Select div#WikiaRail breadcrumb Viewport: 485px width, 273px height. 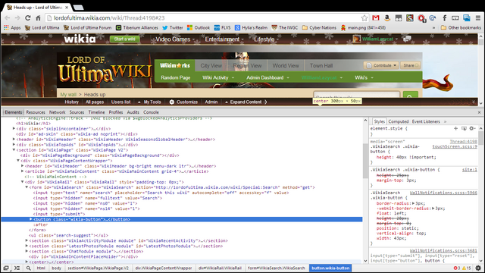tap(220, 268)
